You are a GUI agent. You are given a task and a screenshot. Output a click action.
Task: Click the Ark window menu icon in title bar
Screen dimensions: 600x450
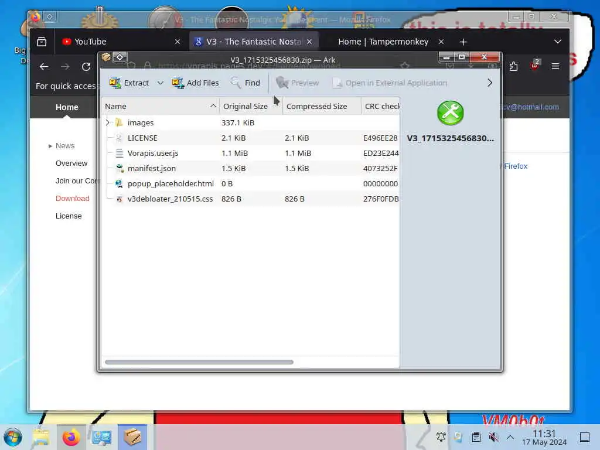tap(106, 57)
